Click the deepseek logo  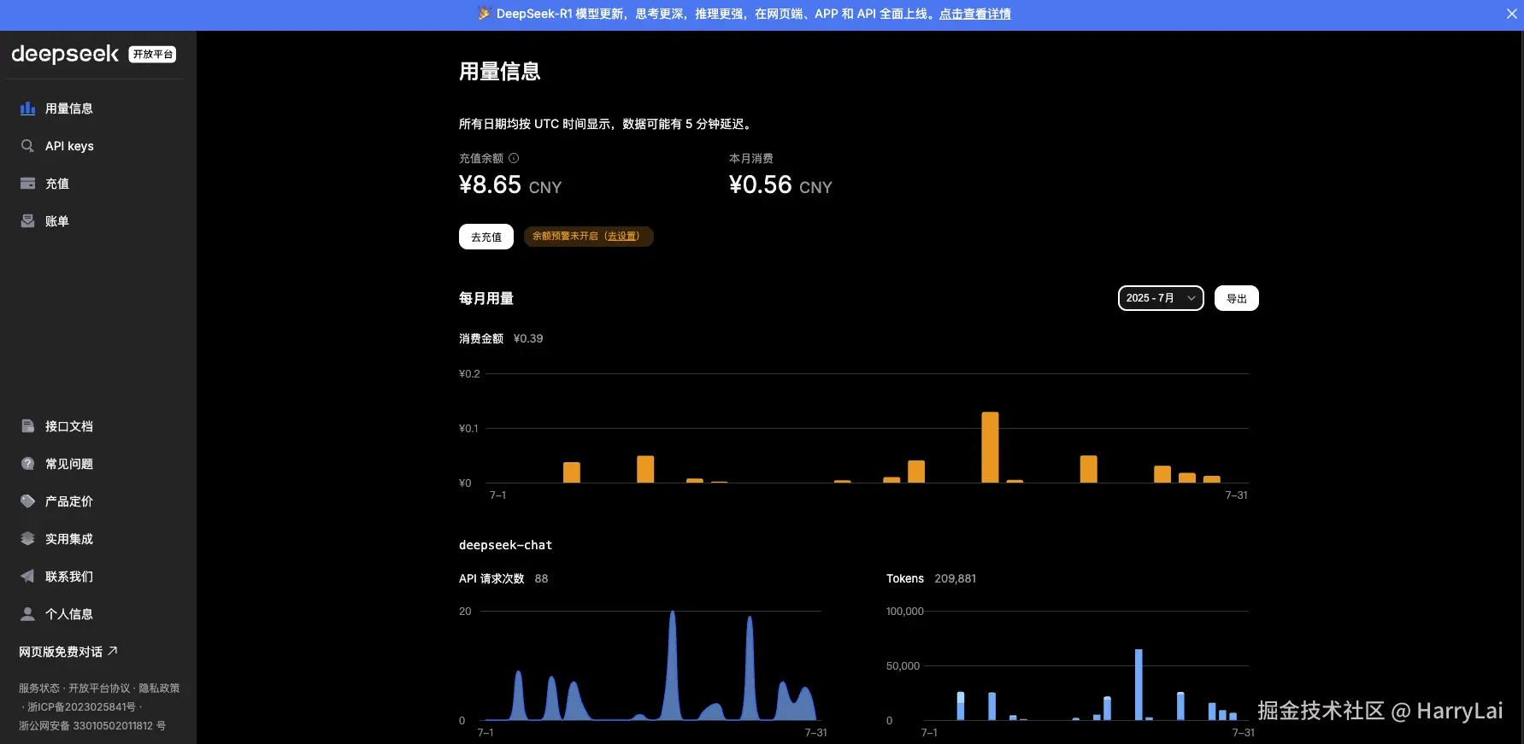coord(65,54)
